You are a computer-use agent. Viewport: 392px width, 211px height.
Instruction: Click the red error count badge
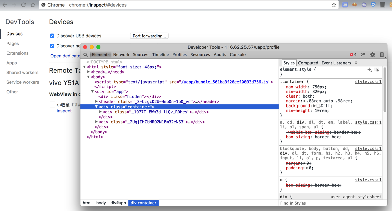point(353,55)
